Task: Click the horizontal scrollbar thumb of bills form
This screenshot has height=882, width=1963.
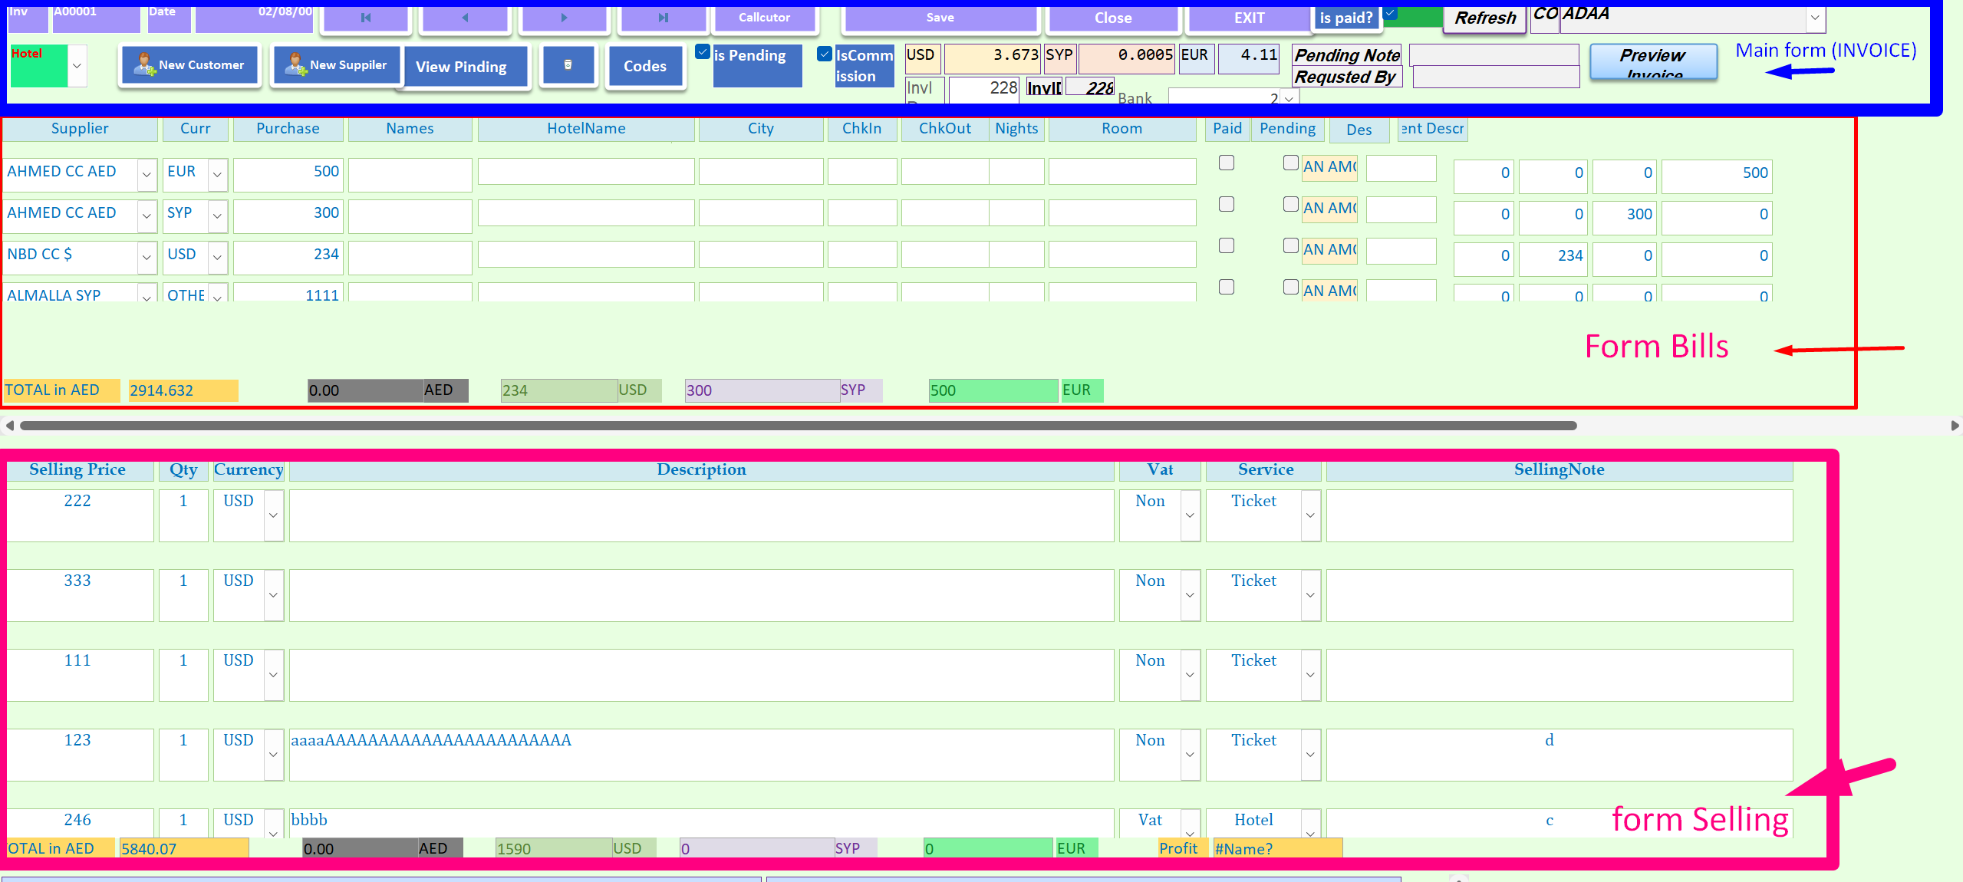Action: (x=798, y=426)
